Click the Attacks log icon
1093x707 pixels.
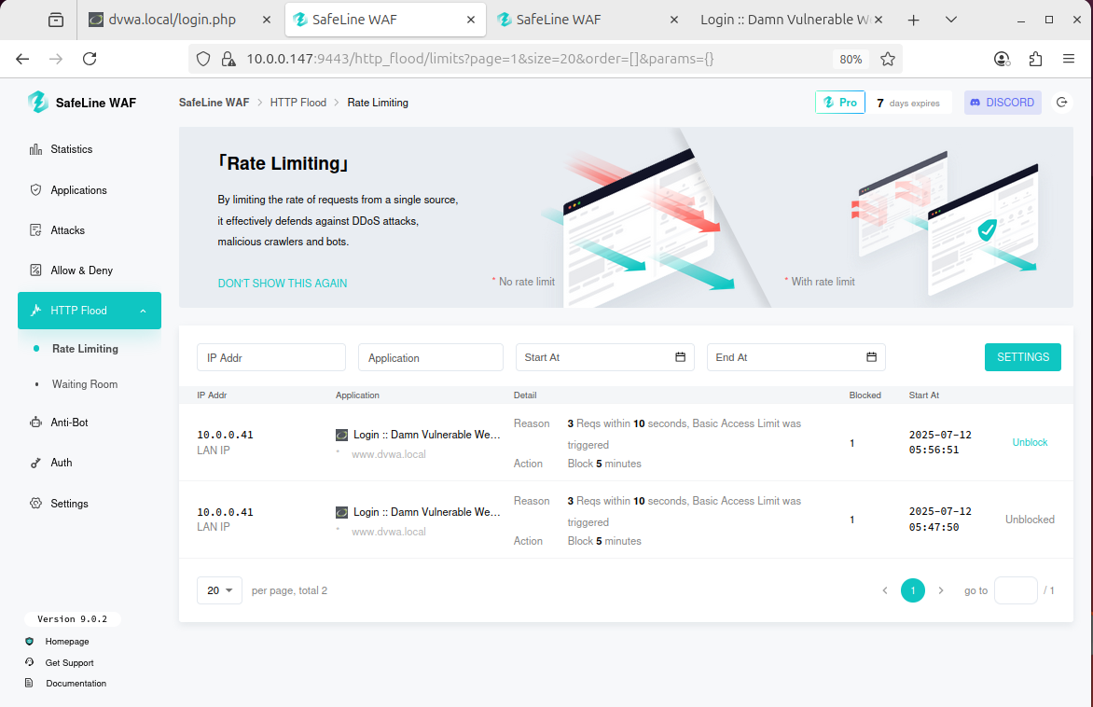(x=35, y=230)
